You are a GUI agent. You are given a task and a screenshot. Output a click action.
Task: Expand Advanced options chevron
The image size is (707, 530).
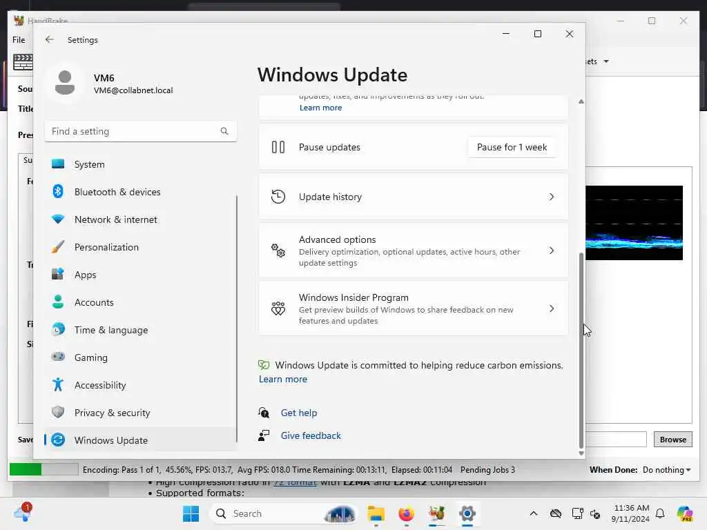(552, 251)
